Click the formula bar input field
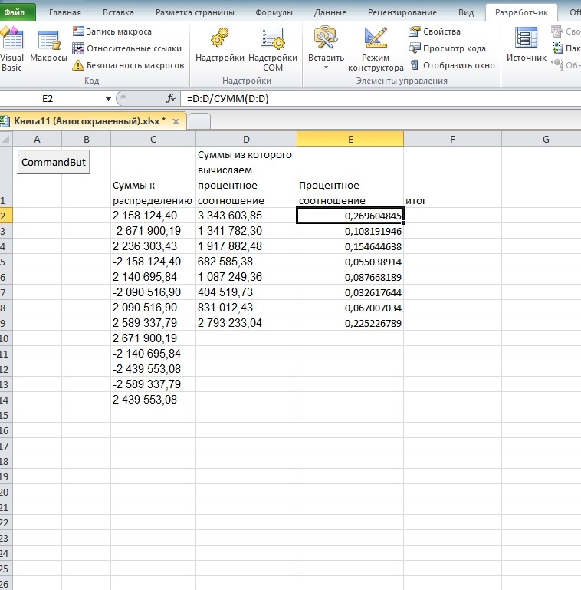The image size is (581, 590). tap(376, 99)
